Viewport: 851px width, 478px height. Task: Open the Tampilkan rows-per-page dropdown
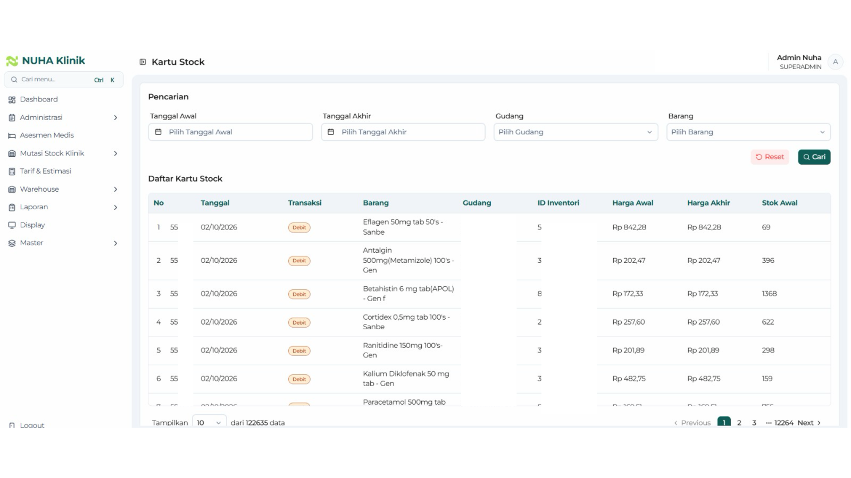point(209,423)
